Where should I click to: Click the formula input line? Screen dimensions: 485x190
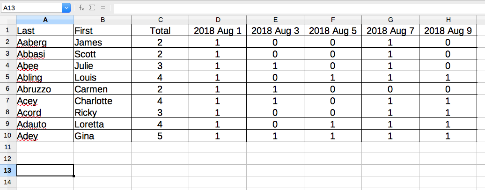click(299, 8)
